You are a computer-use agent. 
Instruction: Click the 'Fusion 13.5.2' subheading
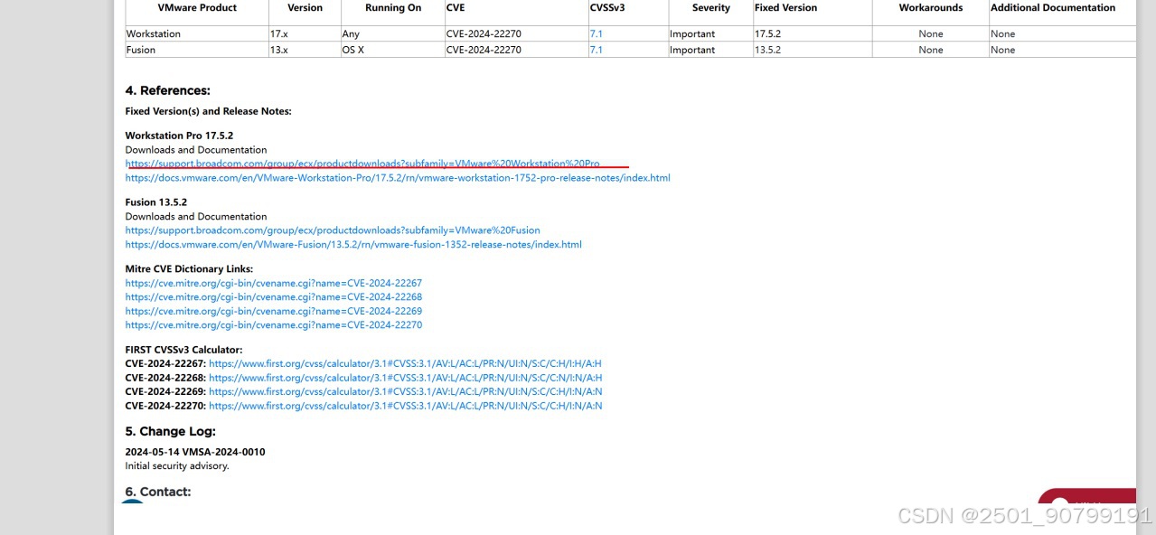tap(156, 202)
